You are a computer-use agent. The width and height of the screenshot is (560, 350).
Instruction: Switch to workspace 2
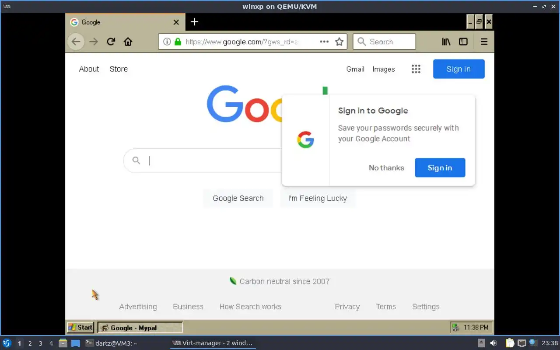coord(30,343)
